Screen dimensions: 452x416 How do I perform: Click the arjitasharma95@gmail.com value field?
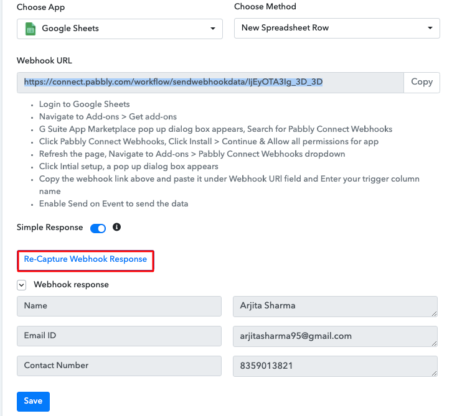point(335,336)
